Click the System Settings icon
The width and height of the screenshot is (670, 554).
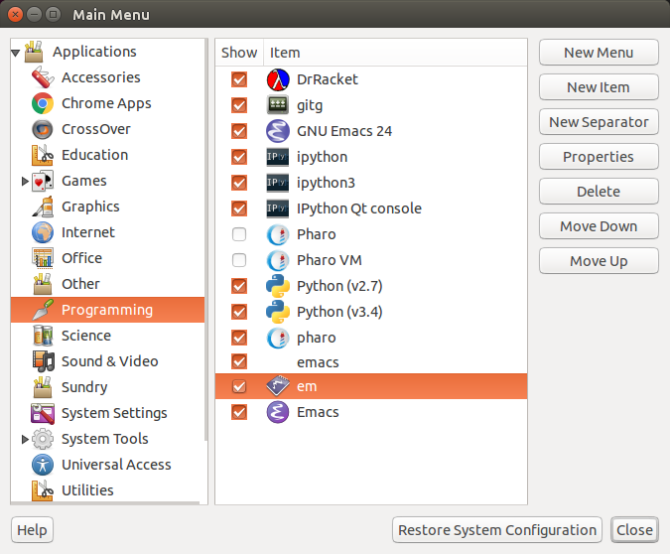(x=43, y=413)
